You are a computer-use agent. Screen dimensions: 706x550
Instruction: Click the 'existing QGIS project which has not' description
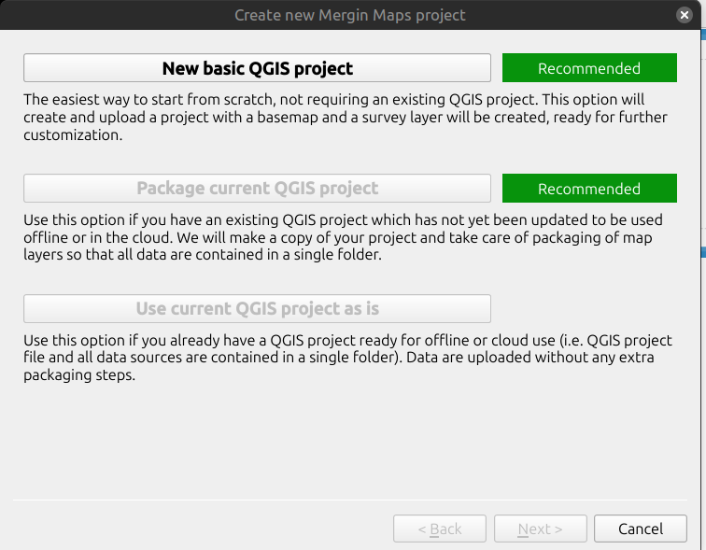coord(343,237)
